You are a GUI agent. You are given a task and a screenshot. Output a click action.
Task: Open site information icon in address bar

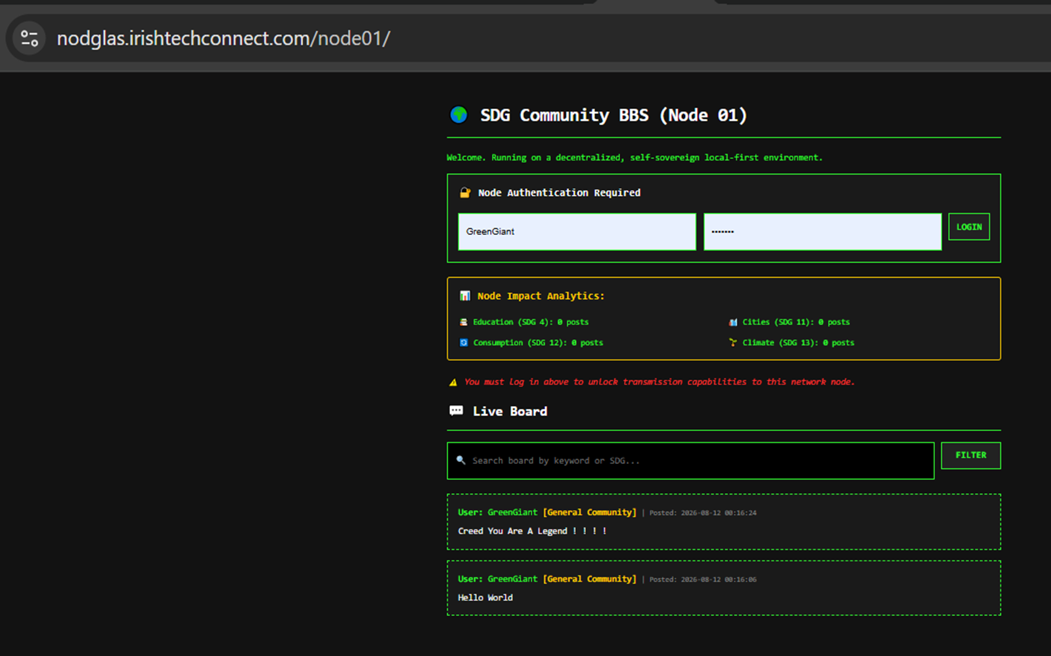pos(30,38)
